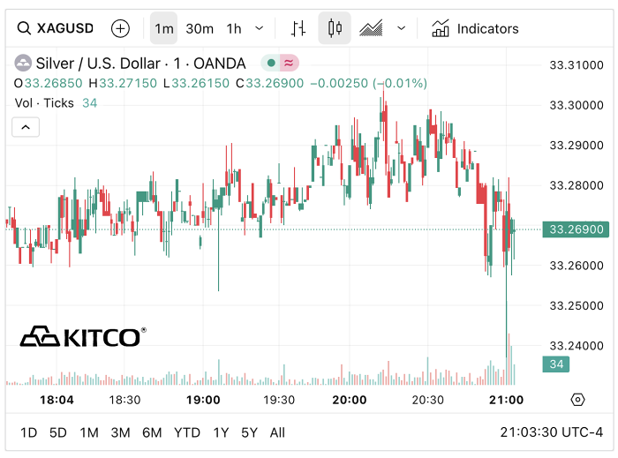Screen dimensions: 618x458
Task: Select the 5Y date range
Action: pyautogui.click(x=249, y=432)
